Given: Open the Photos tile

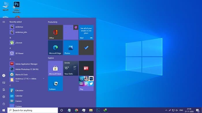Looking at the screenshot, I should (71, 48).
